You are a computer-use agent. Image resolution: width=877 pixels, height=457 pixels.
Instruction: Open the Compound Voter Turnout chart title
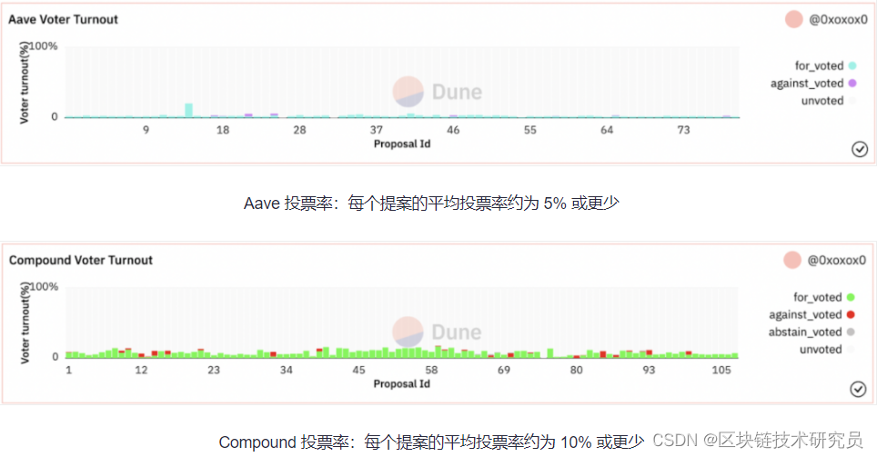81,261
